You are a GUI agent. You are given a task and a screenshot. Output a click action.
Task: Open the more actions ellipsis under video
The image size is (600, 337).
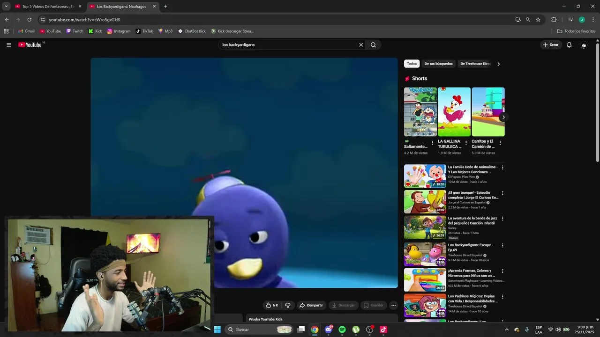click(394, 305)
